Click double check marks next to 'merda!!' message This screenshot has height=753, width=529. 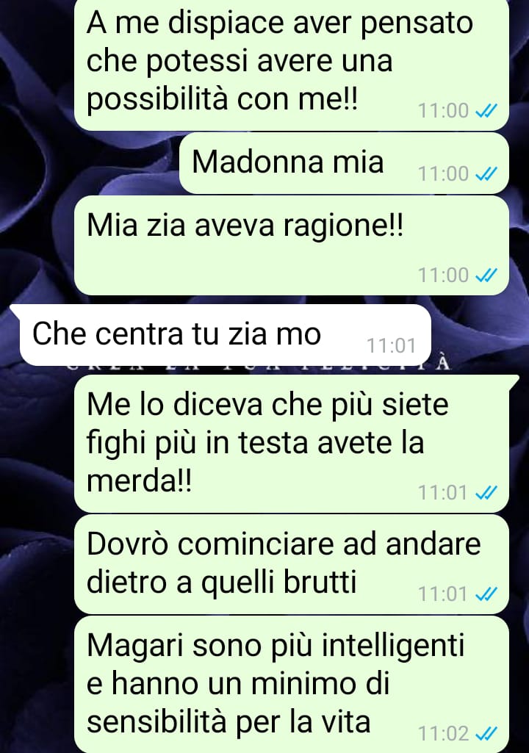point(486,493)
